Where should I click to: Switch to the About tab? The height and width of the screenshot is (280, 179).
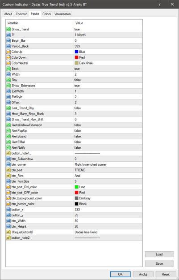[x=8, y=14]
